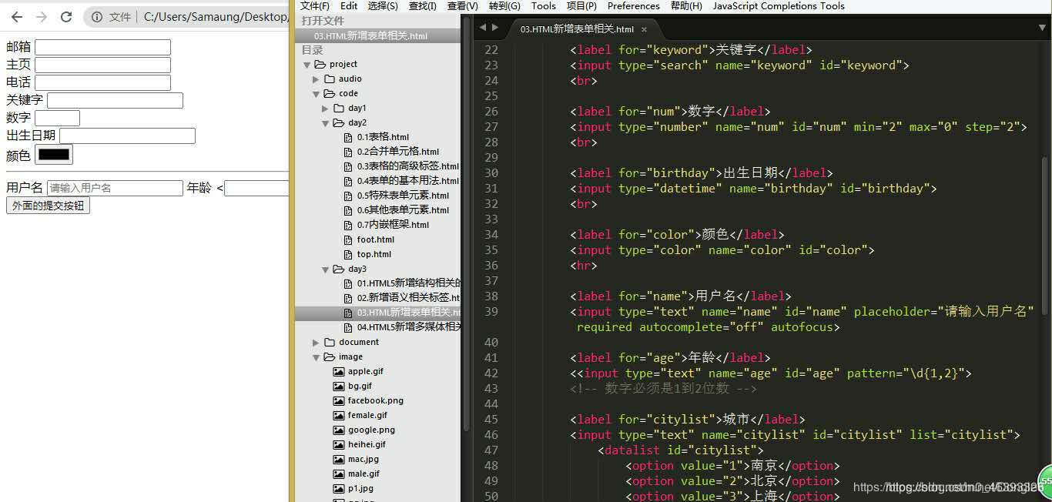
Task: Click the 用户名 input field with placeholder text
Action: [x=115, y=188]
